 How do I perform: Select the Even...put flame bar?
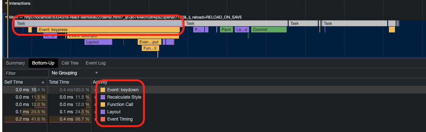coord(149,42)
